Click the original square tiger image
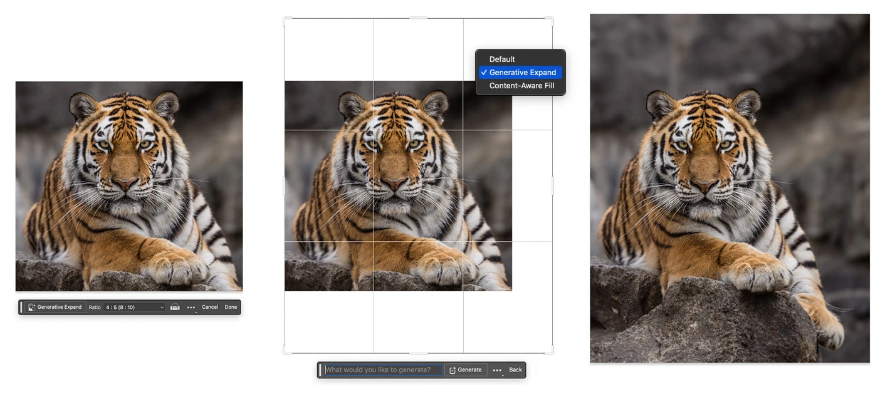 129,186
